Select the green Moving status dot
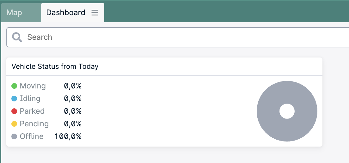Image resolution: width=349 pixels, height=163 pixels. coord(14,86)
